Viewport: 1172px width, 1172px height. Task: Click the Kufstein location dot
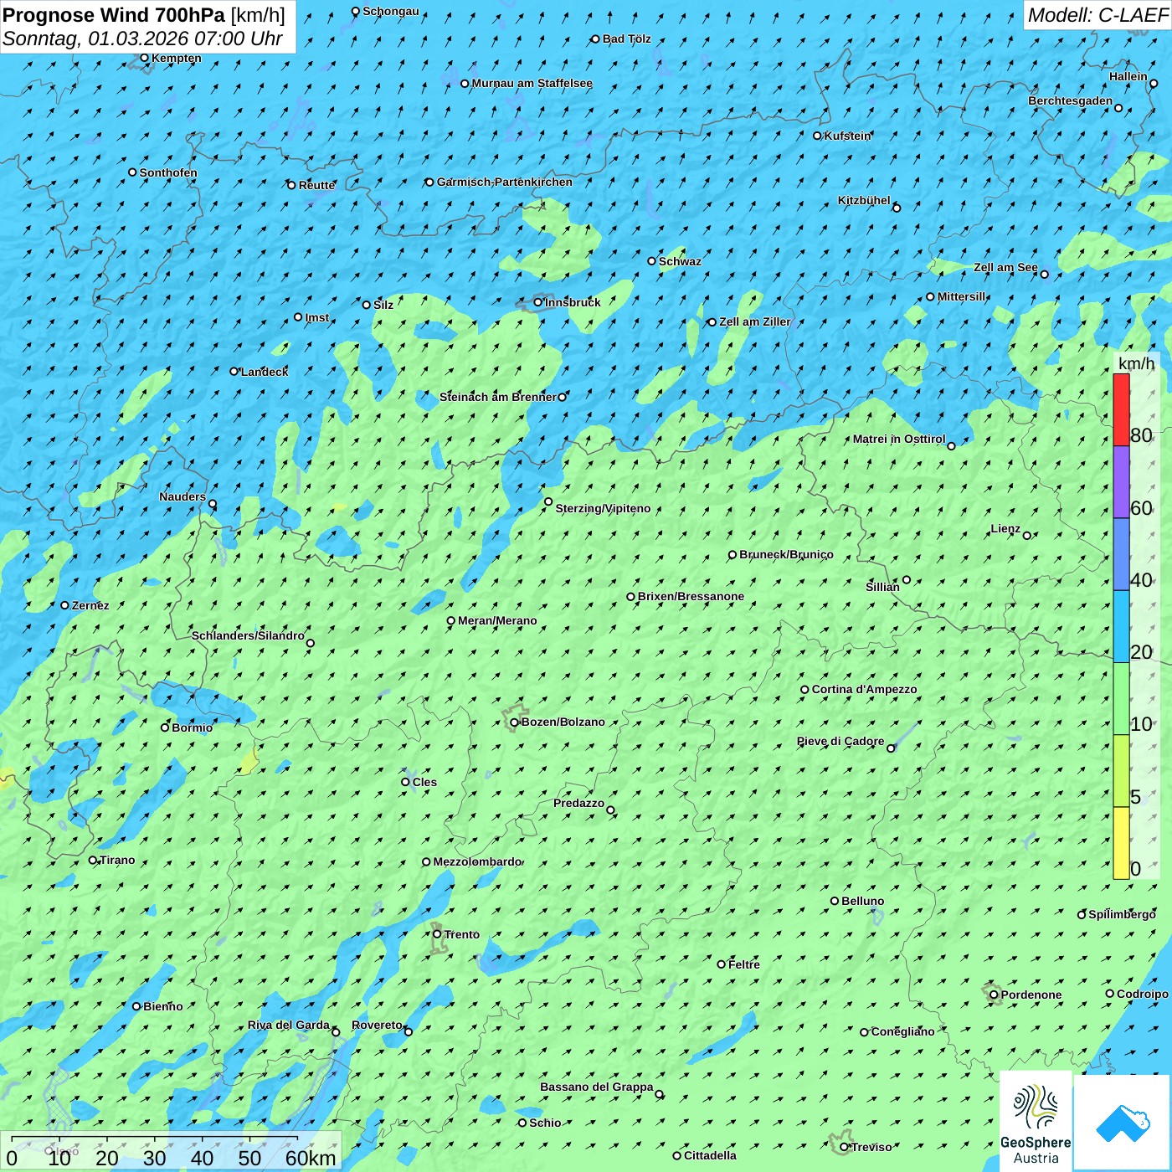[x=818, y=136]
